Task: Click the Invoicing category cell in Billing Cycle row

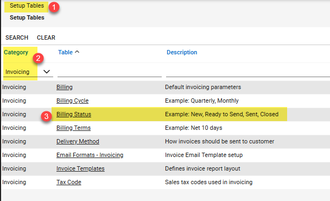Action: (14, 100)
